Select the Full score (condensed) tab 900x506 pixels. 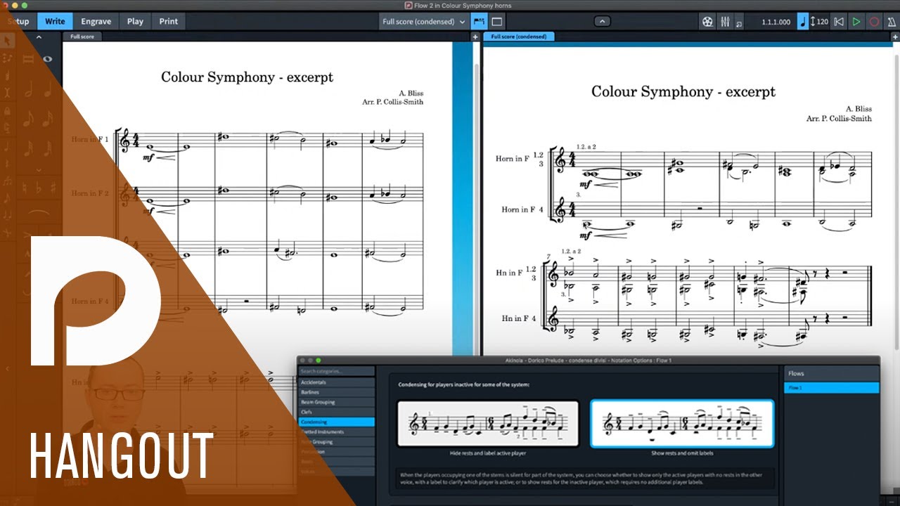(519, 37)
